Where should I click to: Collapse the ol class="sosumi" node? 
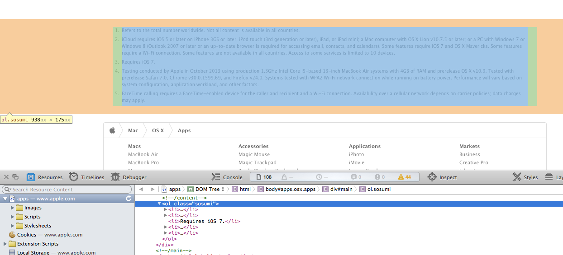(159, 204)
